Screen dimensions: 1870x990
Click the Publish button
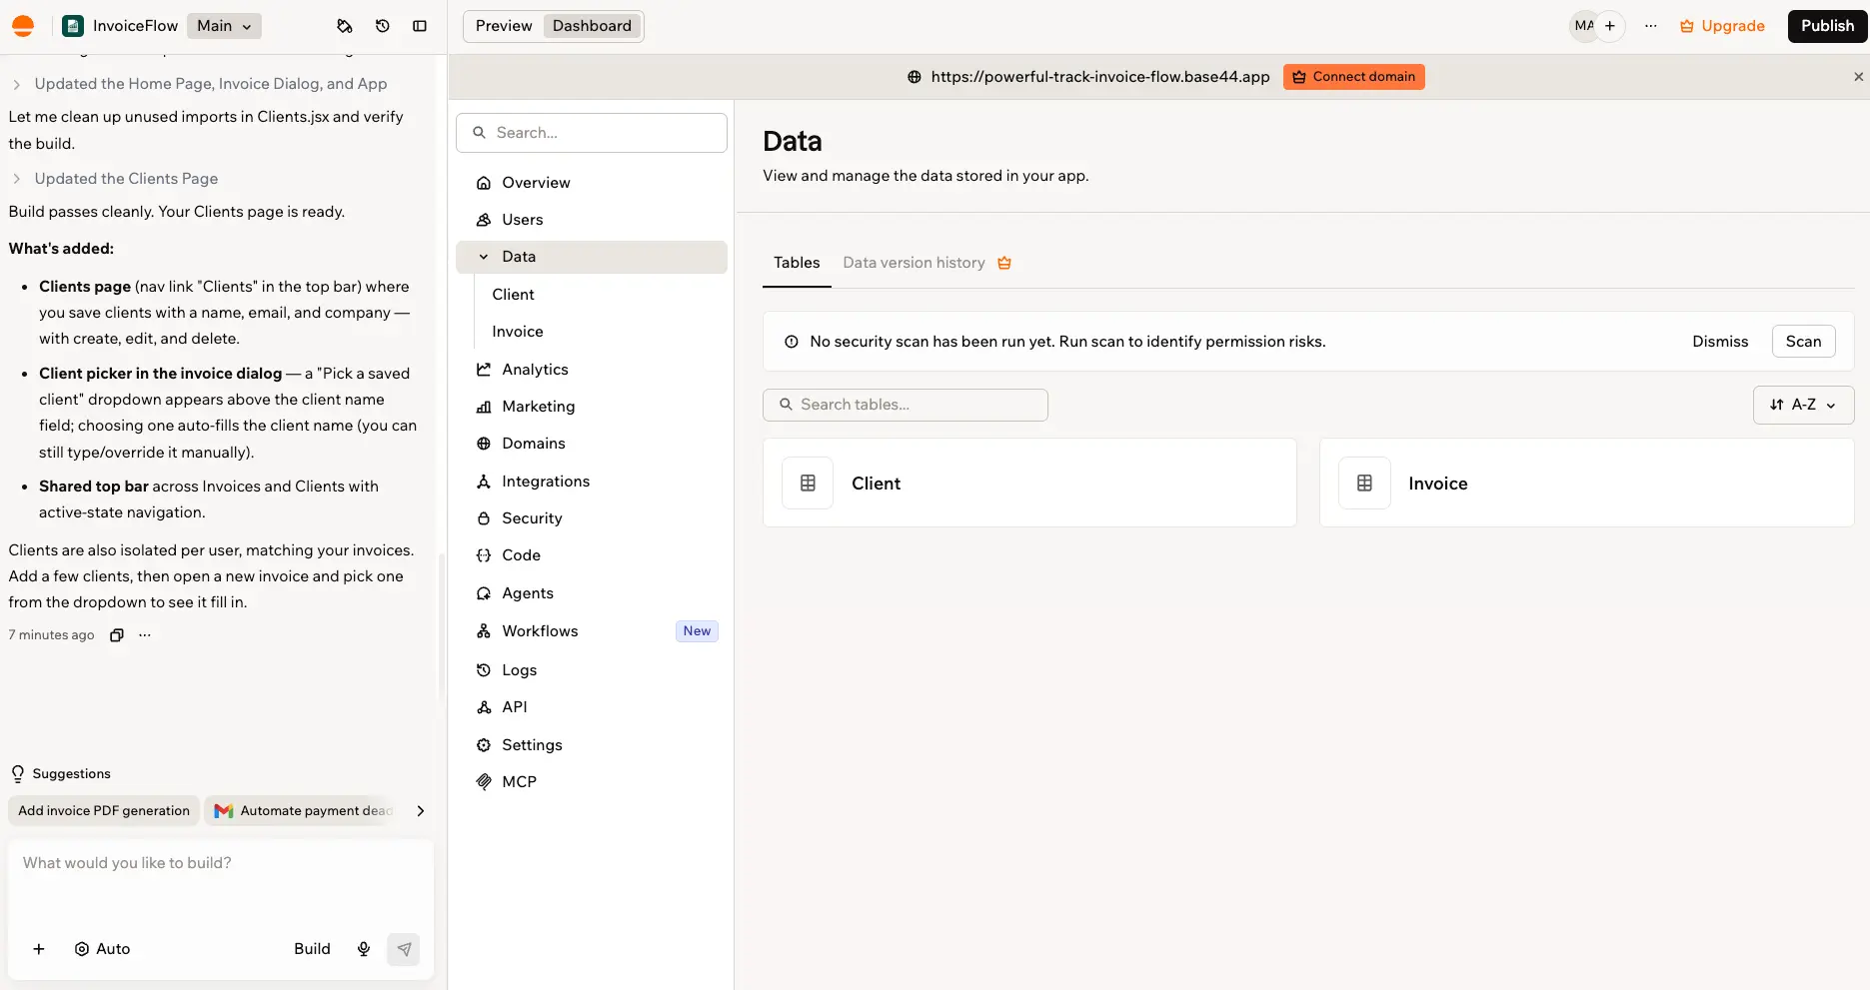point(1827,26)
